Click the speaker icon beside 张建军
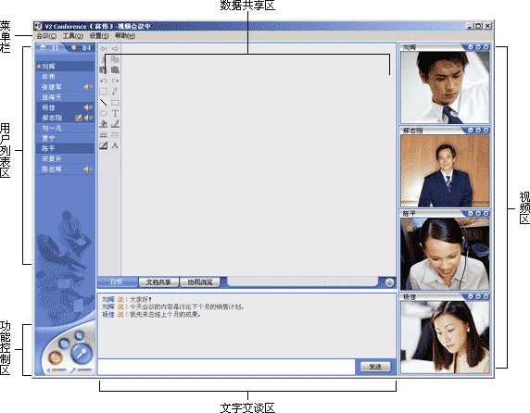Screen dimensions: 530x413 click(88, 87)
